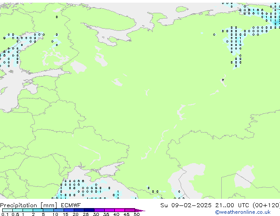Click the 'ECMWF' model label
280x216 pixels.
coord(71,205)
